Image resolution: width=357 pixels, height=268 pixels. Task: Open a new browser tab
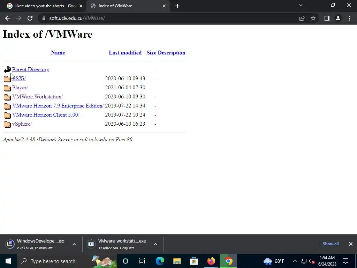177,6
